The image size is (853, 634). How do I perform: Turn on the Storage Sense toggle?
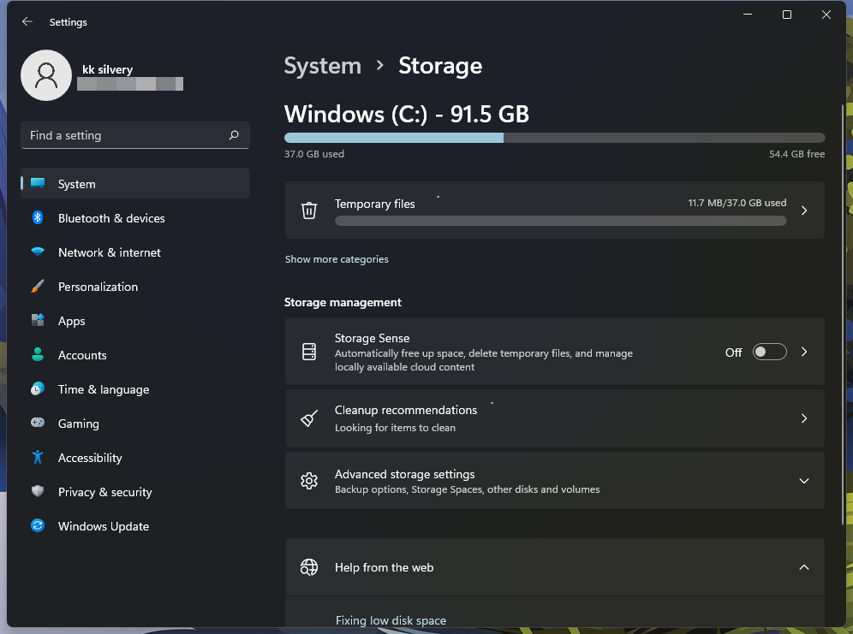[769, 352]
